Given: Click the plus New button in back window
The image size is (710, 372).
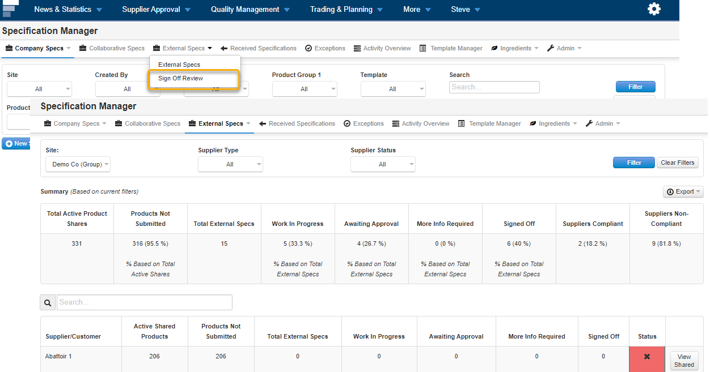Looking at the screenshot, I should click(16, 144).
